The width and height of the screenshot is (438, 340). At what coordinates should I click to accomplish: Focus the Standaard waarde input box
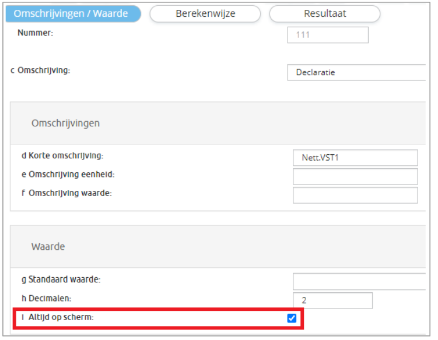(359, 281)
